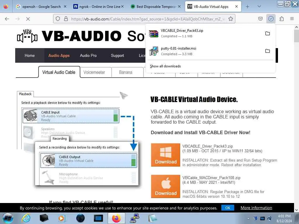Open folder for putty-0.81-installer.msi download
This screenshot has width=299, height=224.
[x=267, y=51]
